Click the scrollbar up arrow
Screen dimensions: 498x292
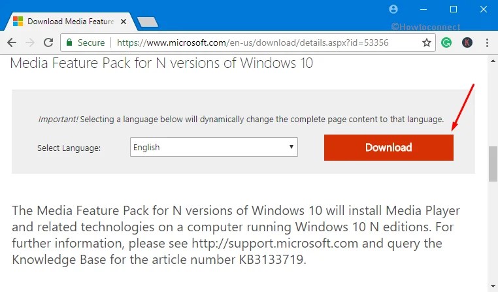[493, 61]
